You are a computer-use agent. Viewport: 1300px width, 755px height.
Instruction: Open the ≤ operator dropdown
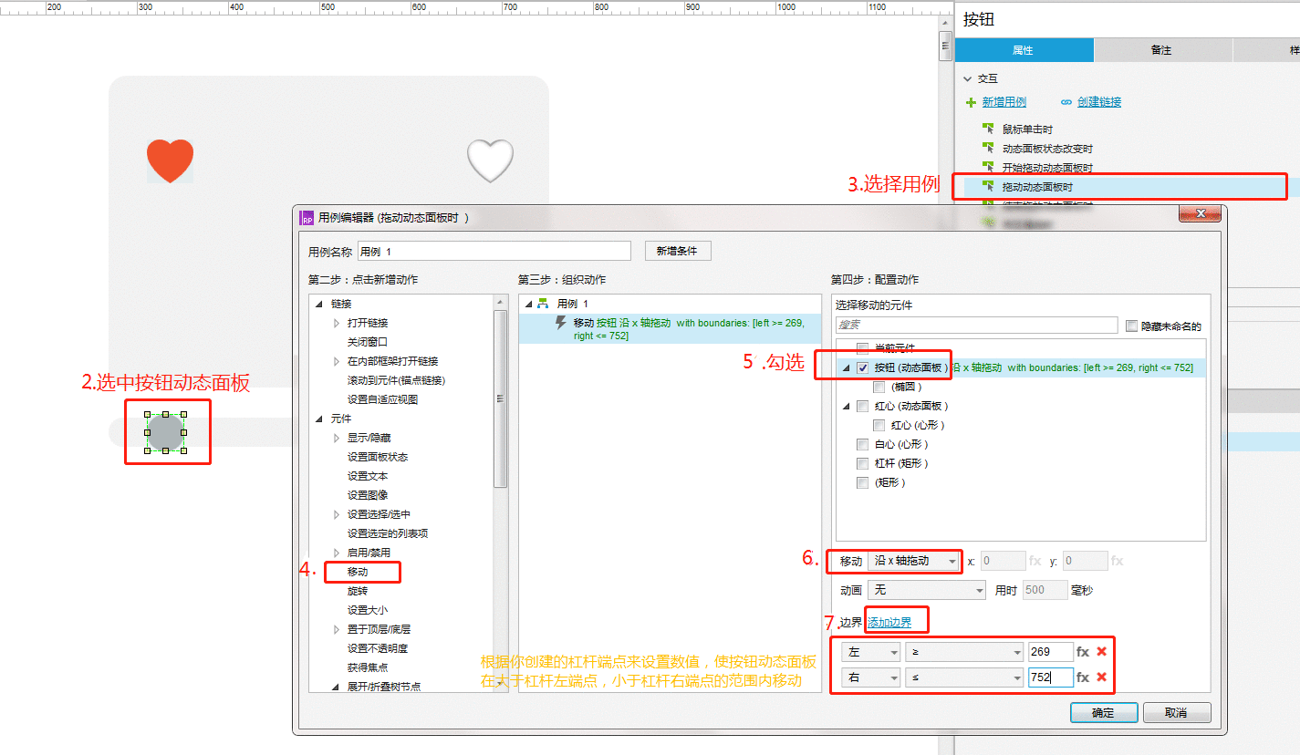coord(964,677)
